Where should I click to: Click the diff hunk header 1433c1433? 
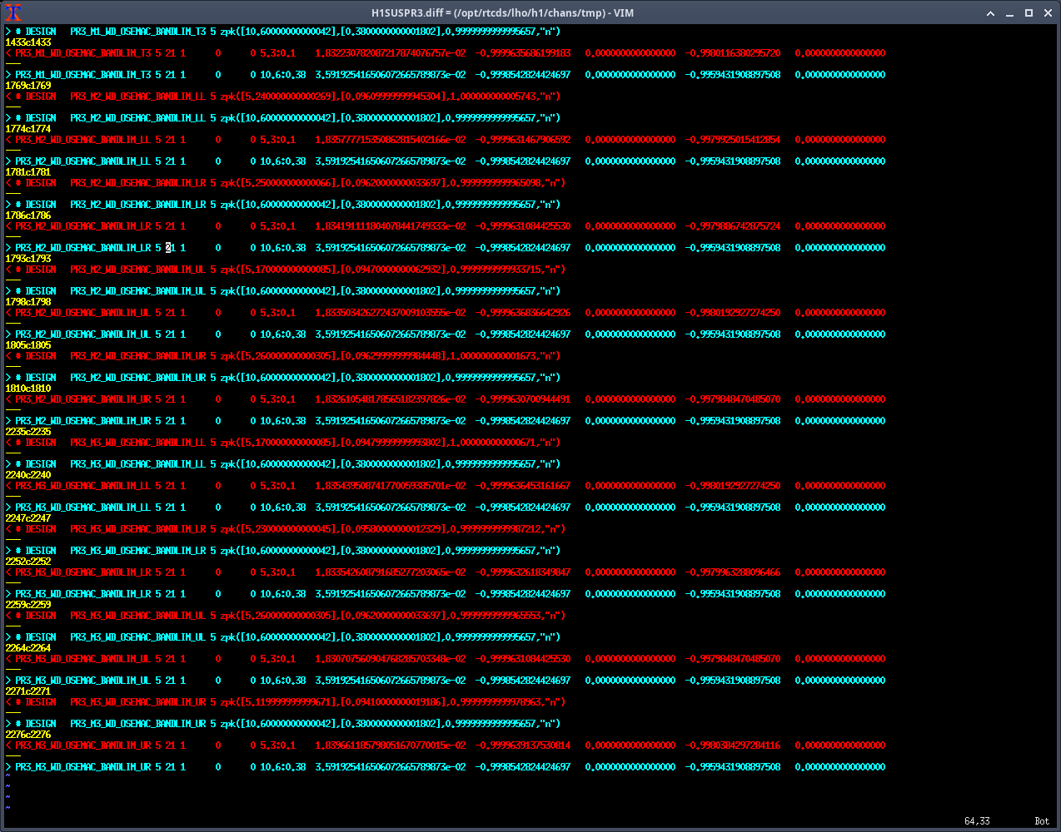27,42
